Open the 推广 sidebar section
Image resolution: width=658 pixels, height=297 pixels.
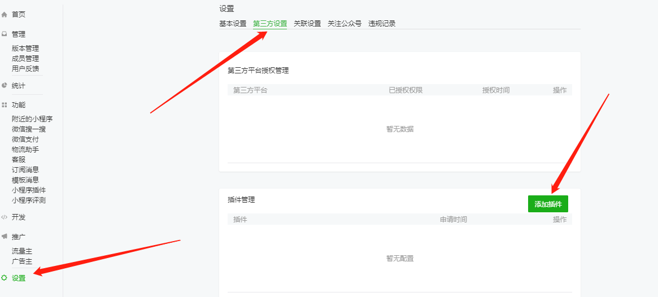(19, 237)
